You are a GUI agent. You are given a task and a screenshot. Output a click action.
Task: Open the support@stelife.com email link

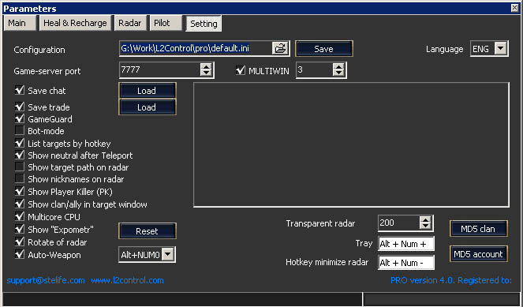tap(46, 280)
